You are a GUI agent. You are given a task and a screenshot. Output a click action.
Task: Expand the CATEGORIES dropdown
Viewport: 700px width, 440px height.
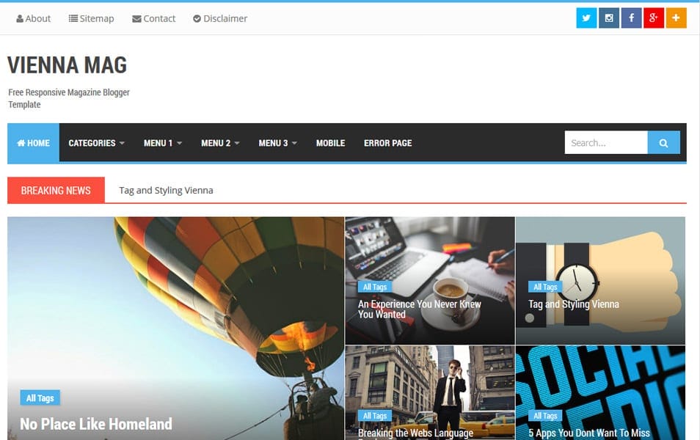click(96, 143)
